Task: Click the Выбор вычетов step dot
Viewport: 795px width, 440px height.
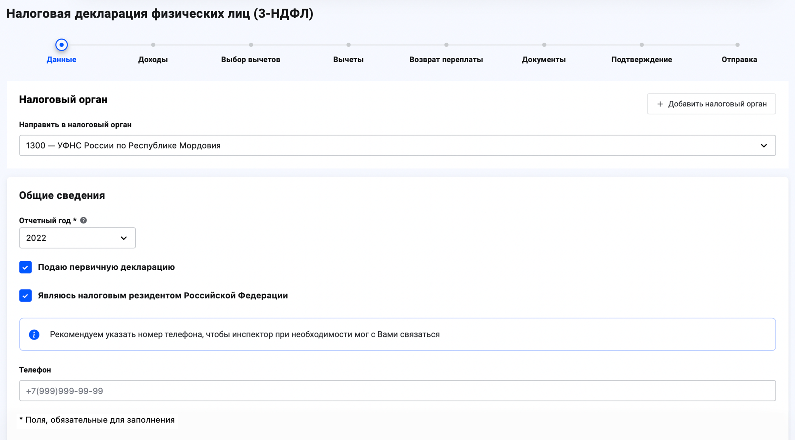Action: (251, 45)
